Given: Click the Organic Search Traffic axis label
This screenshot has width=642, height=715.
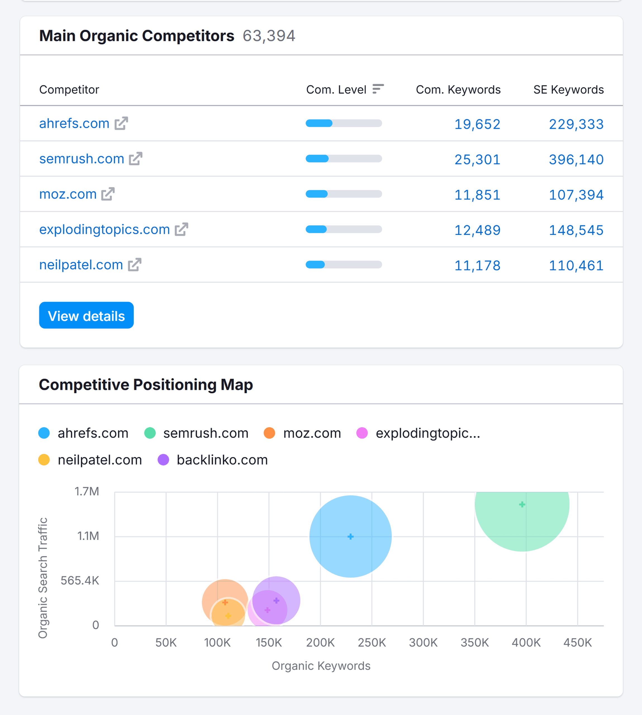Looking at the screenshot, I should 43,578.
